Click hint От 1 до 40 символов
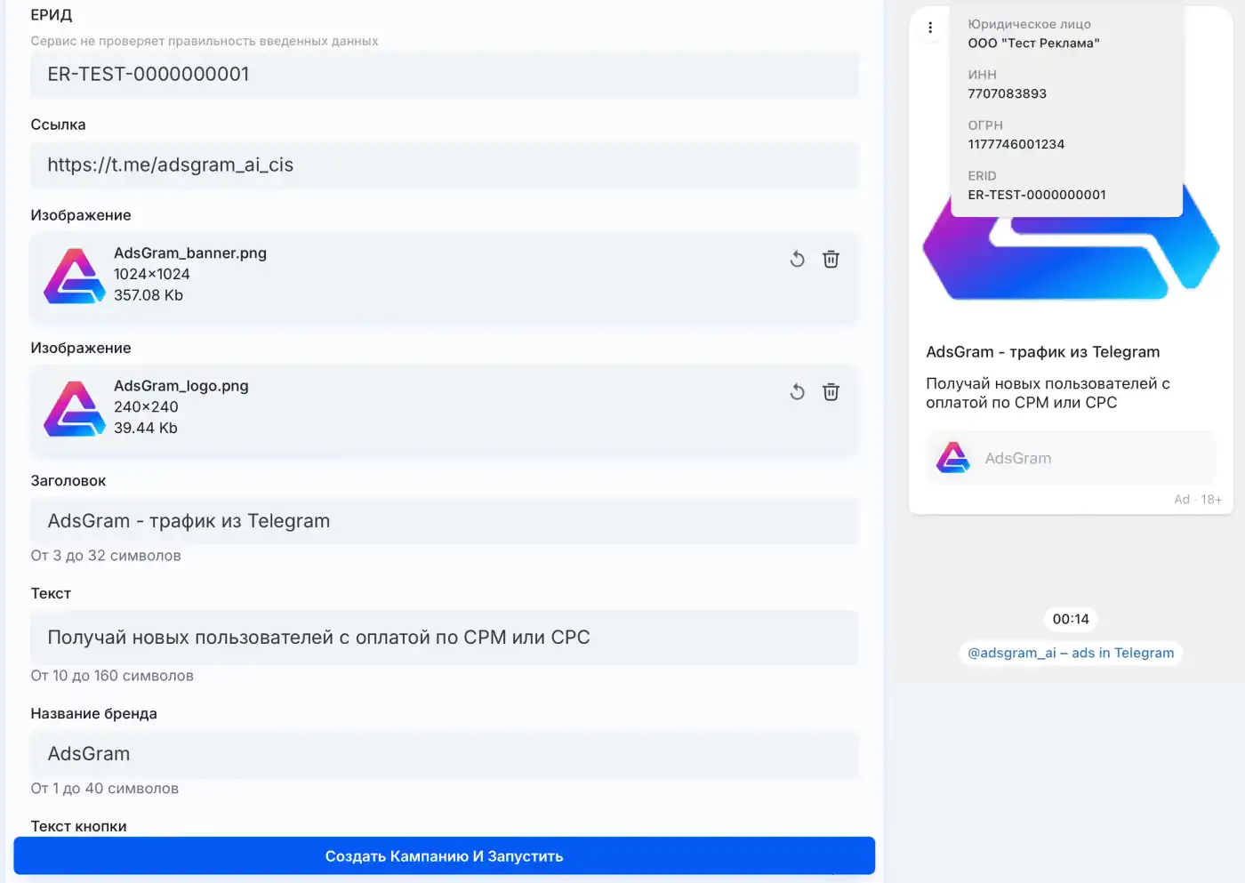Screen dimensions: 1245x883 105,789
